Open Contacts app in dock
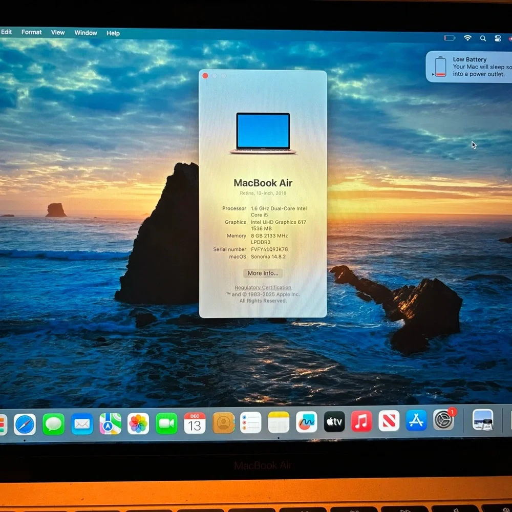This screenshot has width=512, height=512. tap(223, 422)
